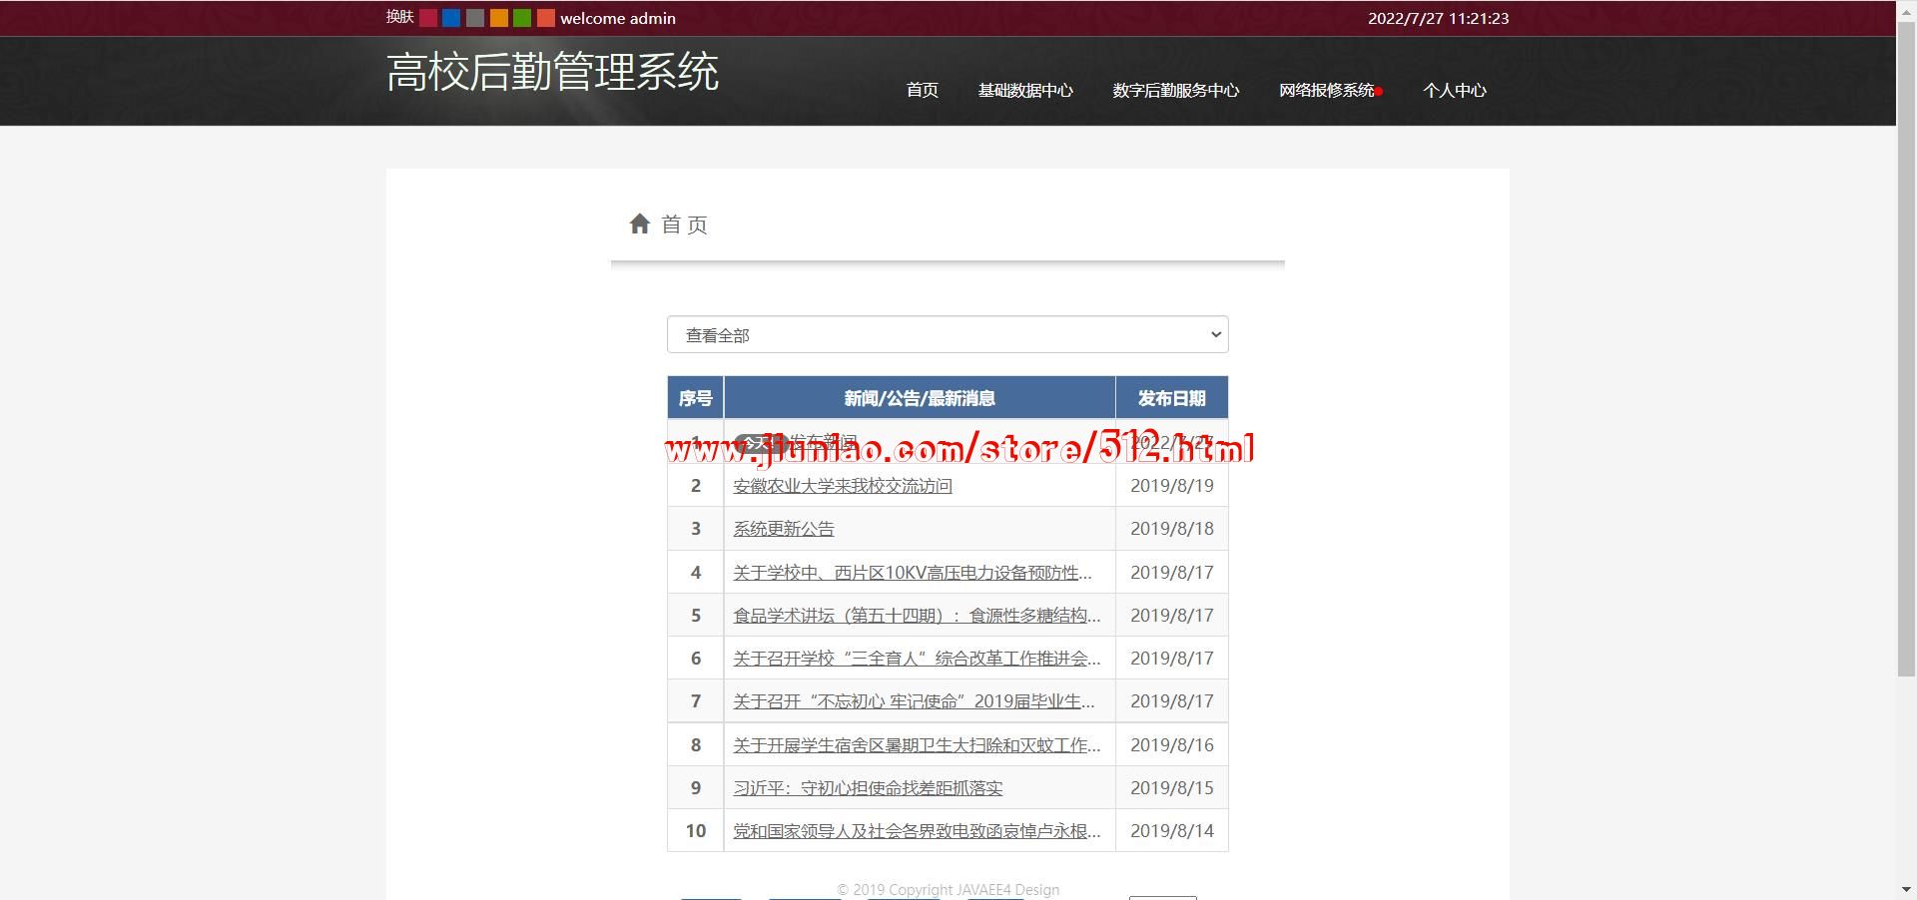Click the home icon beside 首页 heading
This screenshot has height=900, width=1917.
[x=640, y=224]
